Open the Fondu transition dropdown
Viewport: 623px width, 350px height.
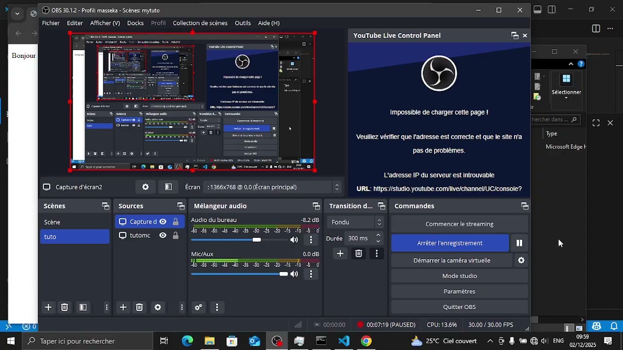tap(355, 222)
